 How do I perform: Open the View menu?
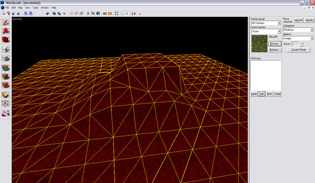28,7
